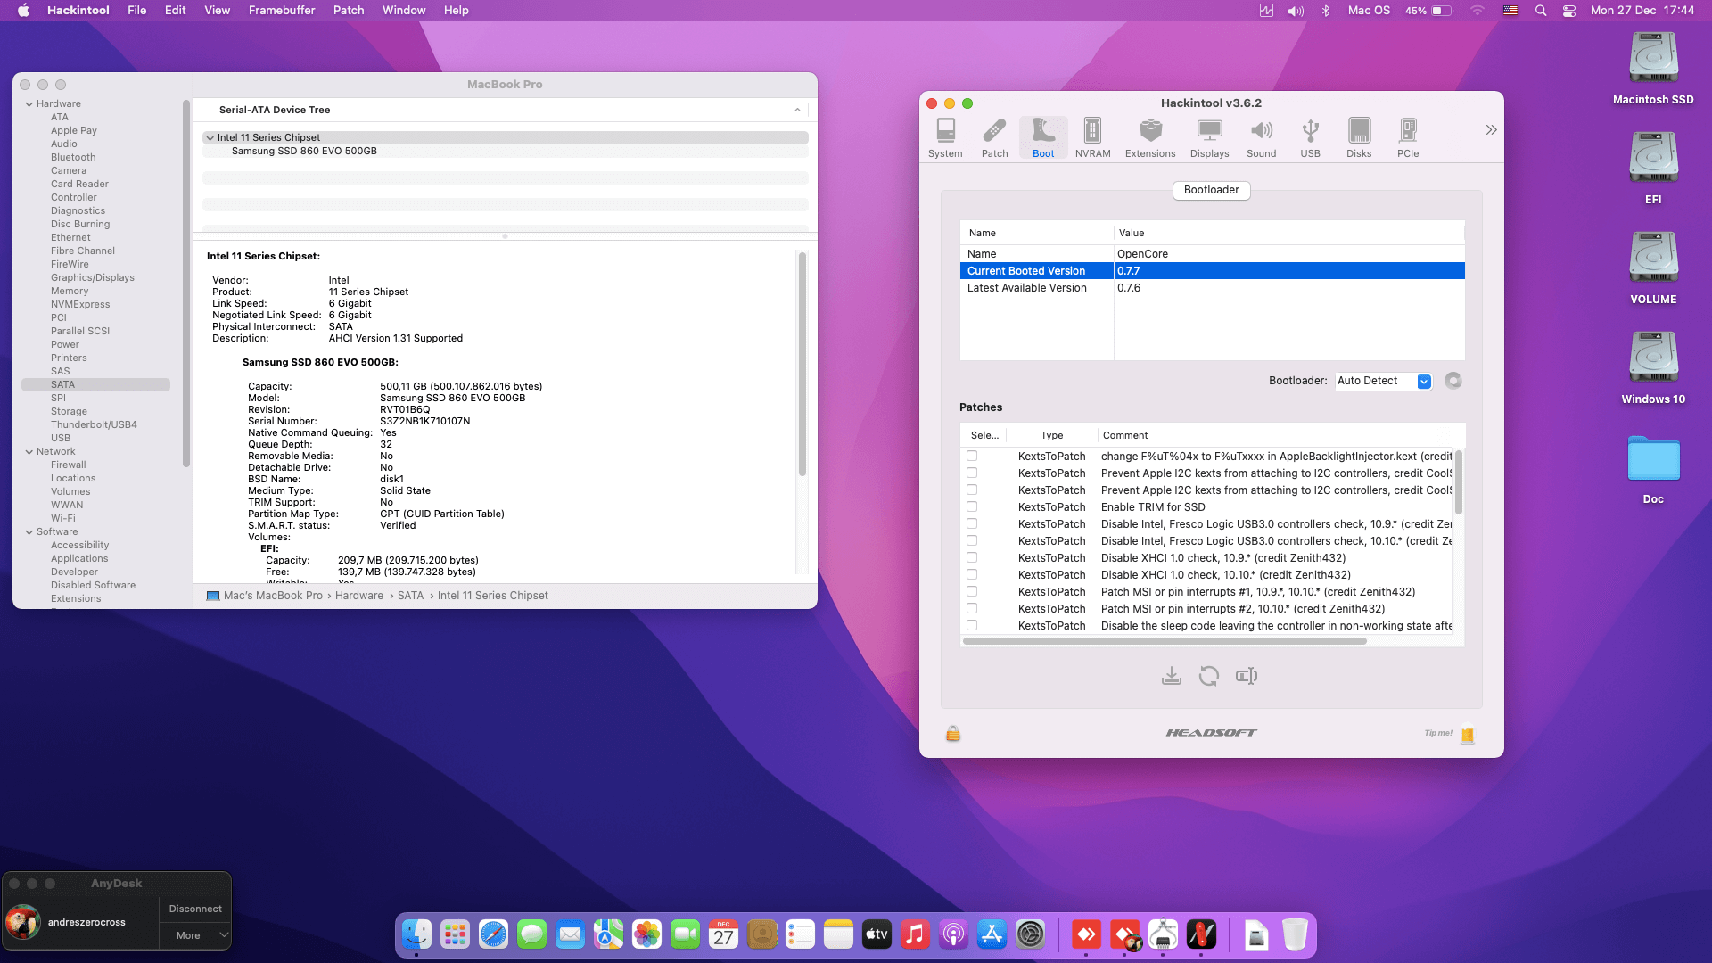
Task: Open Macintosh SSD drive on desktop
Action: point(1653,70)
